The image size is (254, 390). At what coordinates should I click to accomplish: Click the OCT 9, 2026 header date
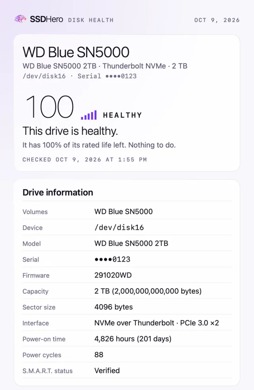pyautogui.click(x=217, y=20)
